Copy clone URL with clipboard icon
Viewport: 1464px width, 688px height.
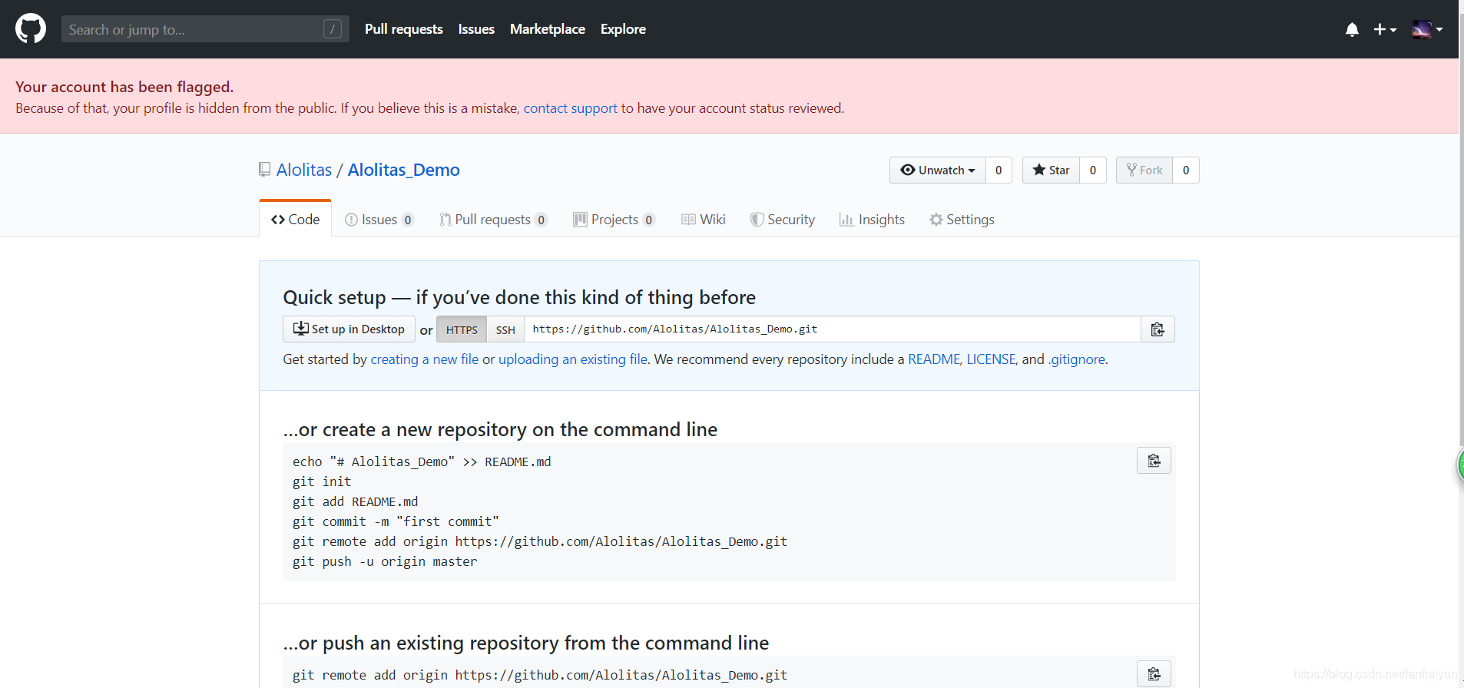(1158, 329)
